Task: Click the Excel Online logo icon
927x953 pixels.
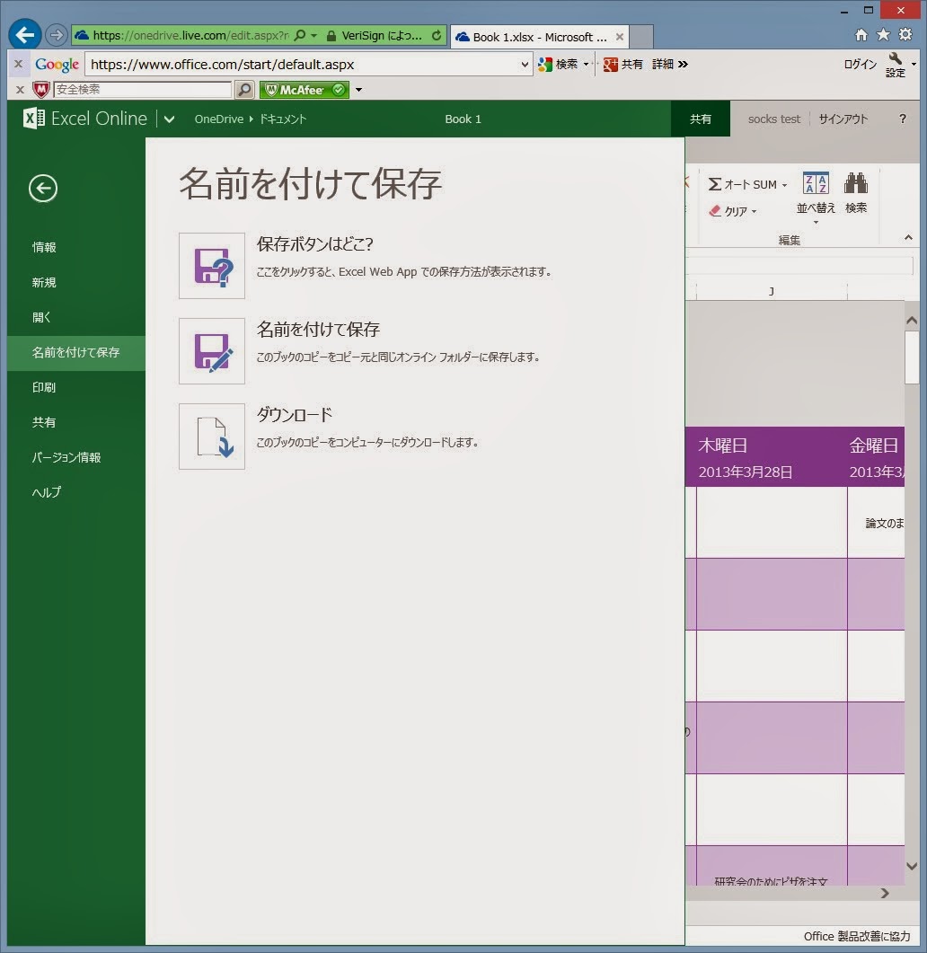Action: [x=33, y=118]
